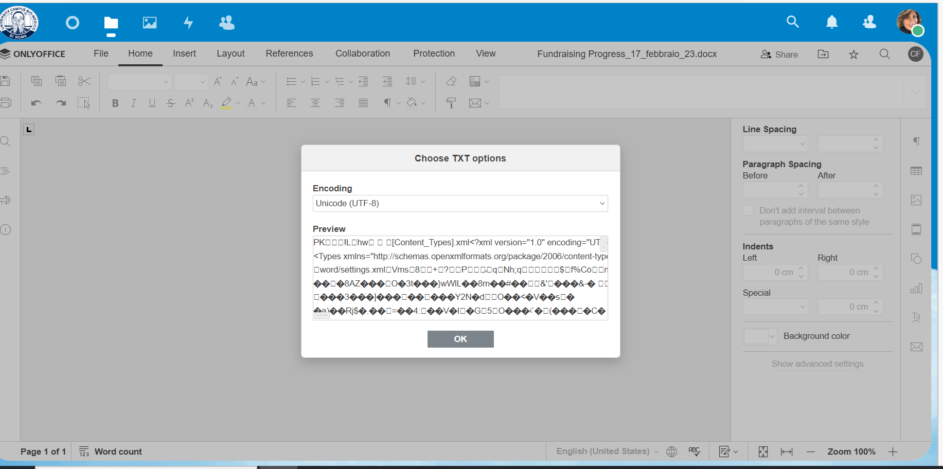
Task: Open the File tab
Action: pyautogui.click(x=101, y=53)
